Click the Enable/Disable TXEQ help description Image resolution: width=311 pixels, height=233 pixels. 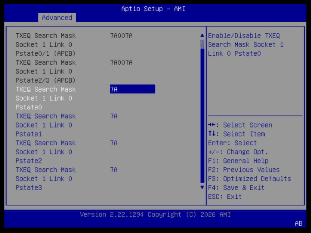(x=246, y=45)
